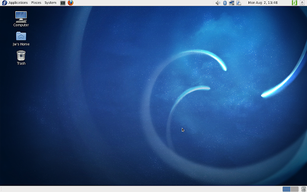This screenshot has width=307, height=192.
Task: Open the Applications menu
Action: point(18,3)
